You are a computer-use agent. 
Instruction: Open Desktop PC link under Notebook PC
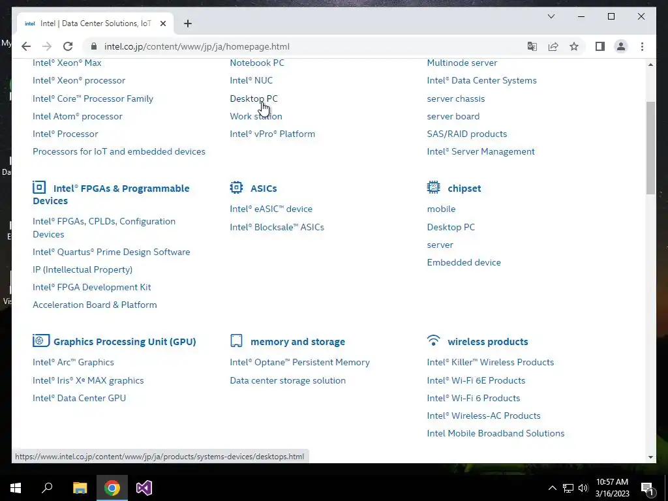pyautogui.click(x=254, y=99)
